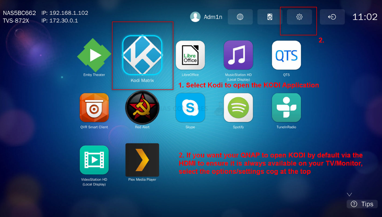Click the Adm1n user avatar

195,17
